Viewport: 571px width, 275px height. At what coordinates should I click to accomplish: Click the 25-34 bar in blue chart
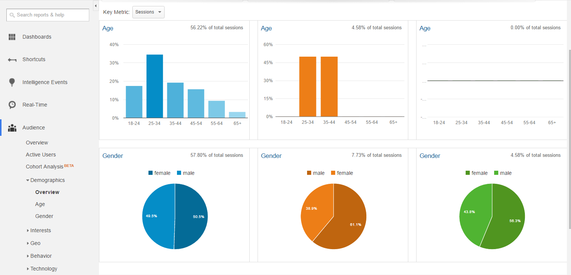point(154,86)
